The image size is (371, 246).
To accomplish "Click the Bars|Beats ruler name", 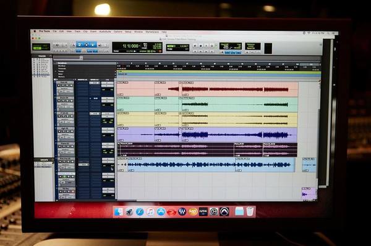I will click(62, 64).
